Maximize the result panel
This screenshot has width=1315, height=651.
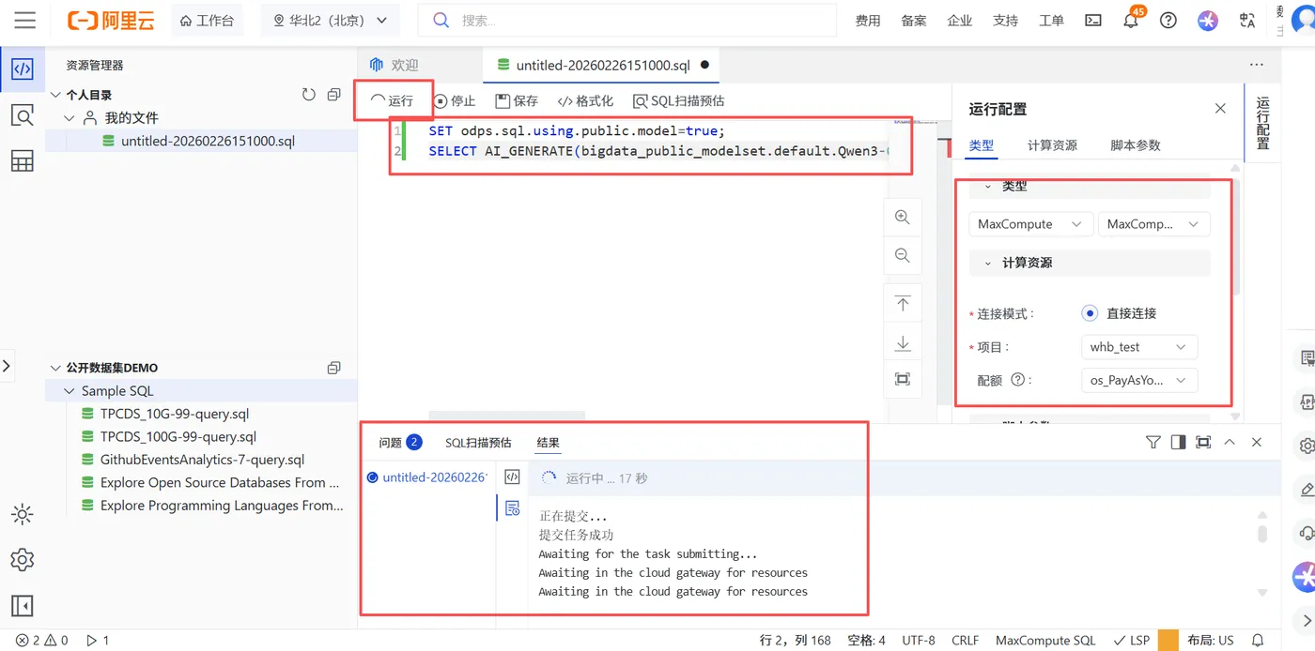coord(1203,442)
